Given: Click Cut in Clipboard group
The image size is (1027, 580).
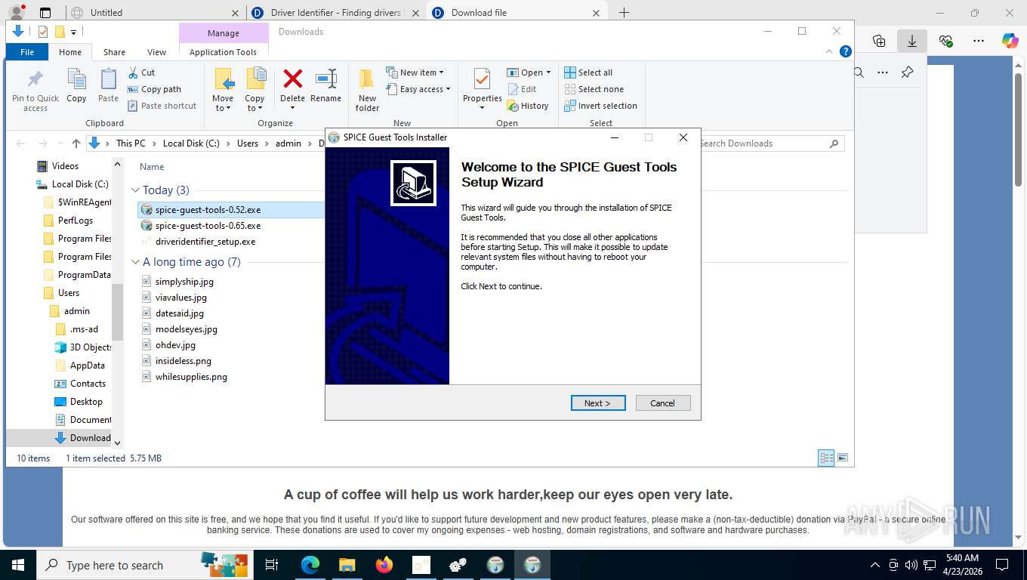Looking at the screenshot, I should click(141, 72).
